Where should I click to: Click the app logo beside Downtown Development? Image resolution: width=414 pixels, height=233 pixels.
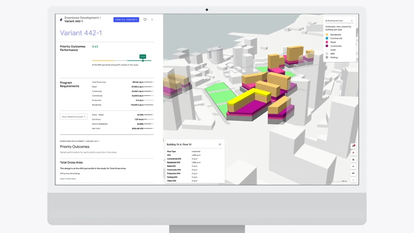click(x=61, y=19)
